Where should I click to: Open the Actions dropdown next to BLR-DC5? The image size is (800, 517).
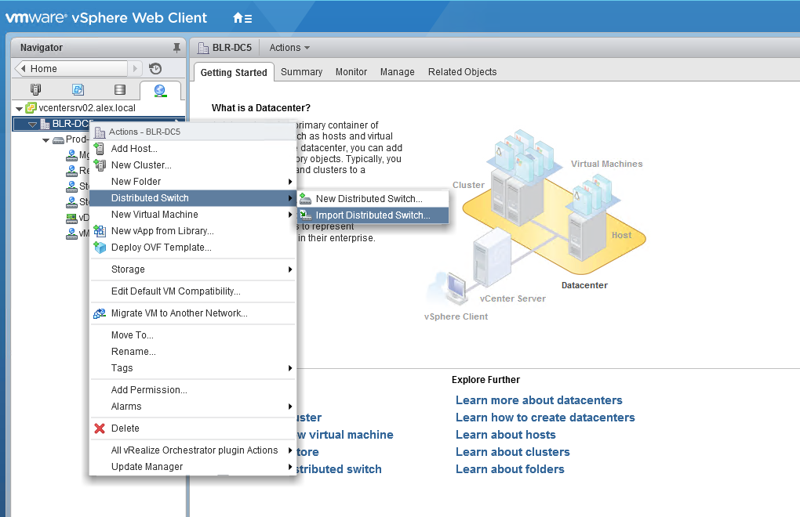[289, 48]
